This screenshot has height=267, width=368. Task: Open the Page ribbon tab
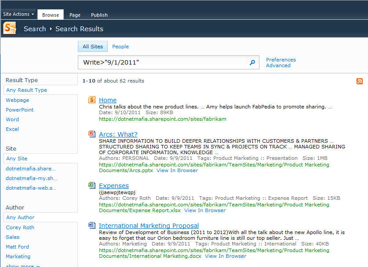[x=75, y=15]
